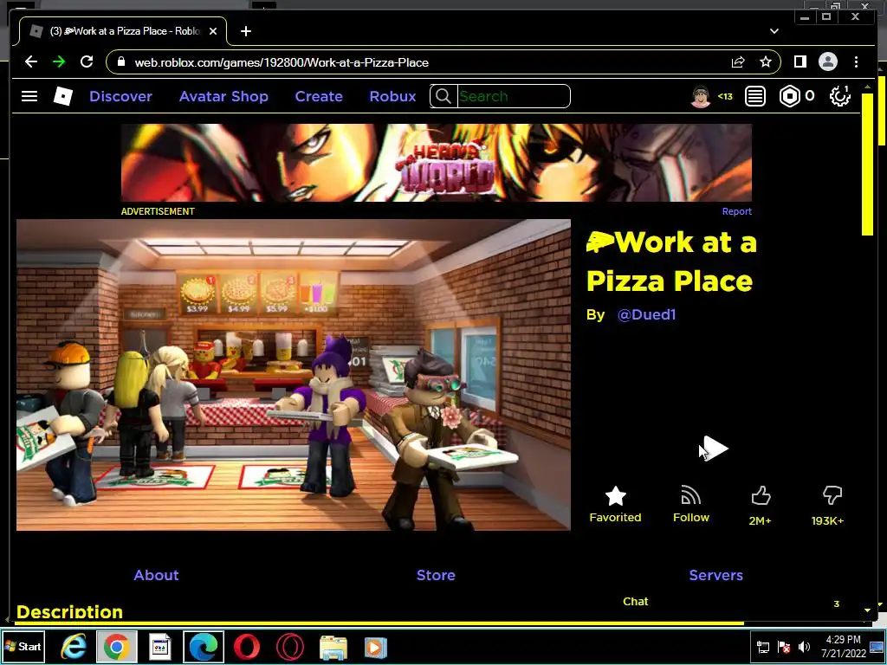This screenshot has height=665, width=887.
Task: Open the Avatar Shop menu item
Action: (x=223, y=96)
